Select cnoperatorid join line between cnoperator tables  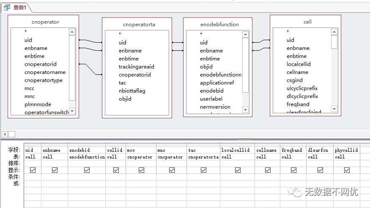[90, 69]
